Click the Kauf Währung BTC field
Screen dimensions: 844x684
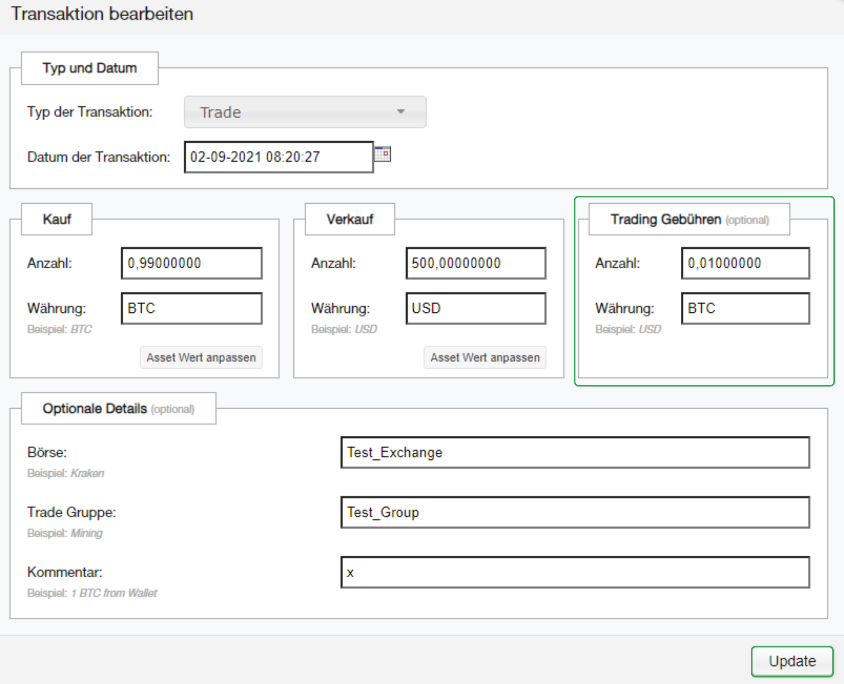point(192,308)
